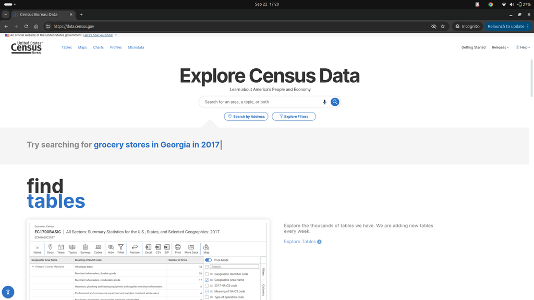Bookmark this page with the star icon

(x=443, y=26)
